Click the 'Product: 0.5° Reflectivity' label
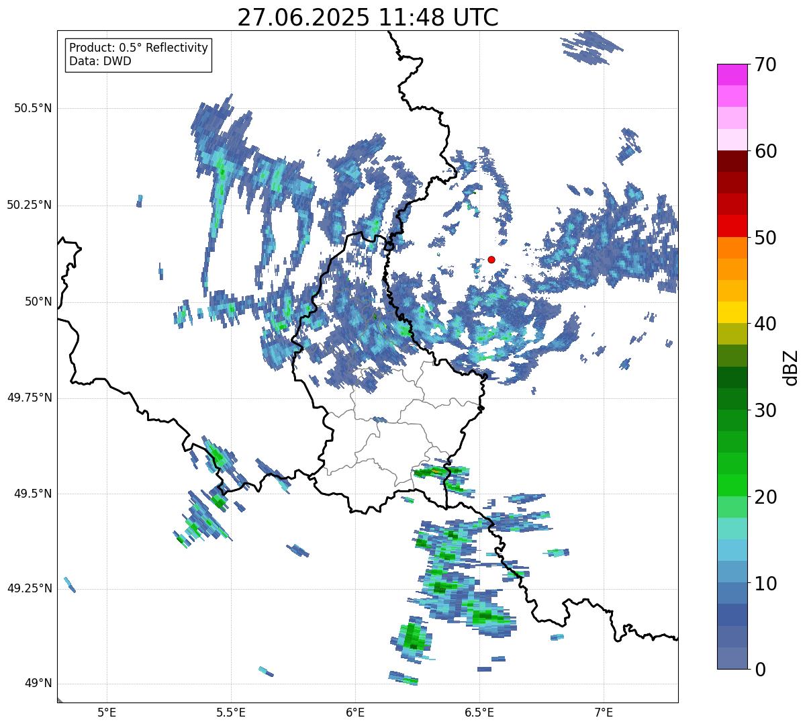The height and width of the screenshot is (726, 807). pyautogui.click(x=139, y=48)
